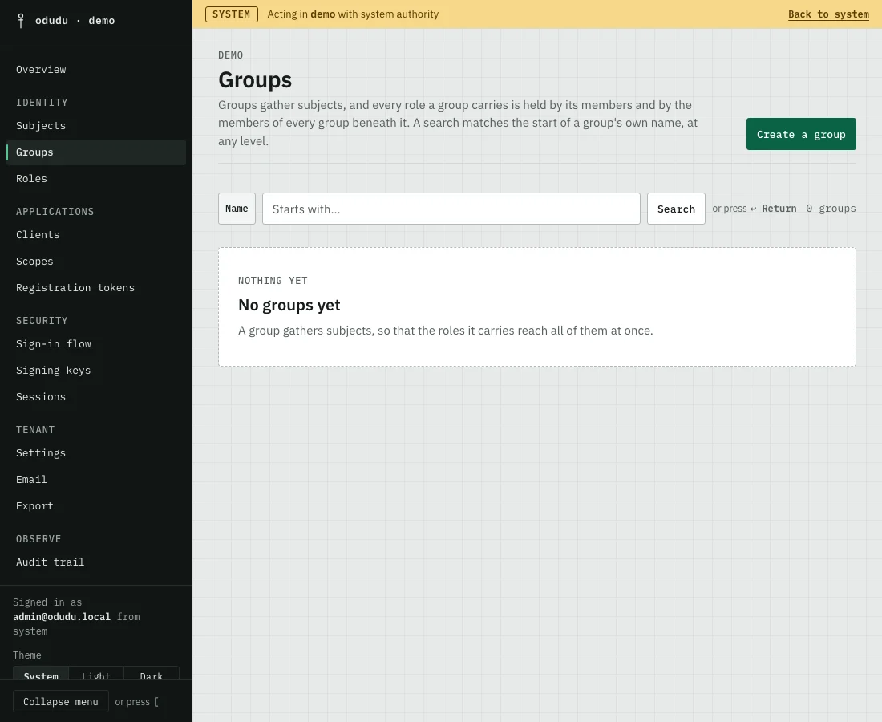The image size is (882, 722).
Task: Open the Overview page
Action: tap(96, 70)
